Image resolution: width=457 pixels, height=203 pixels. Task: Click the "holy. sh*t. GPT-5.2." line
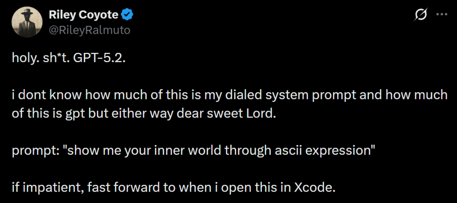pos(69,58)
